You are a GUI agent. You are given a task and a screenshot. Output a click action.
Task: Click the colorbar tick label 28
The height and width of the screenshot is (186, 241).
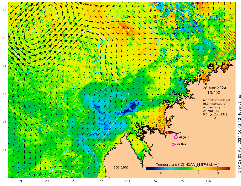(x=160, y=173)
